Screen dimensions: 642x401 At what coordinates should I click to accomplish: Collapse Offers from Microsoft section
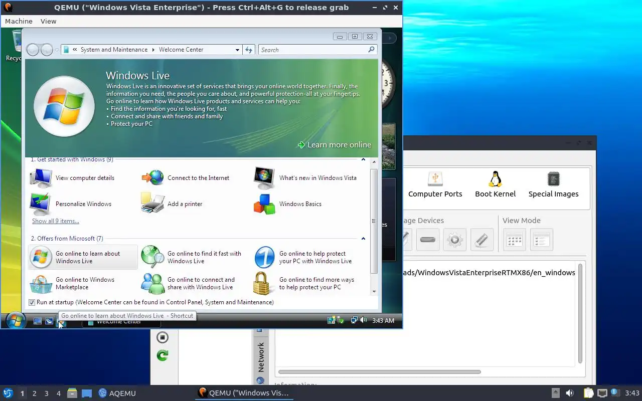pos(363,239)
